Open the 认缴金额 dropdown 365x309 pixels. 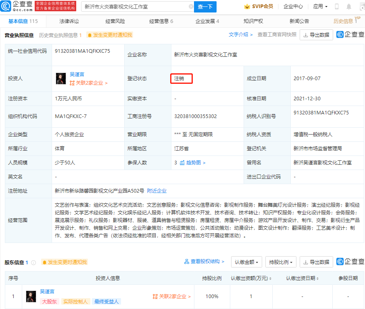(x=246, y=262)
